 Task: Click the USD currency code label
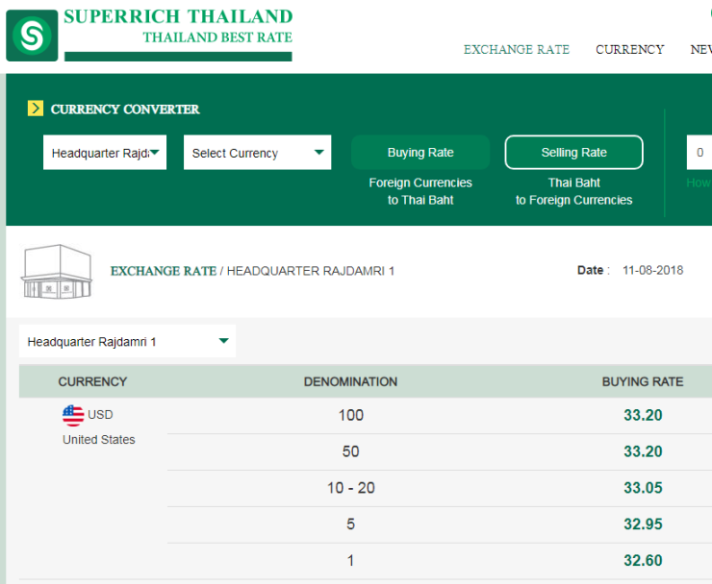100,415
